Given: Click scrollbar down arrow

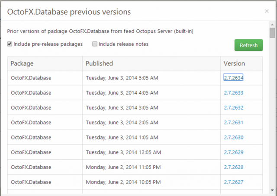Looking at the screenshot, I should pyautogui.click(x=272, y=190).
